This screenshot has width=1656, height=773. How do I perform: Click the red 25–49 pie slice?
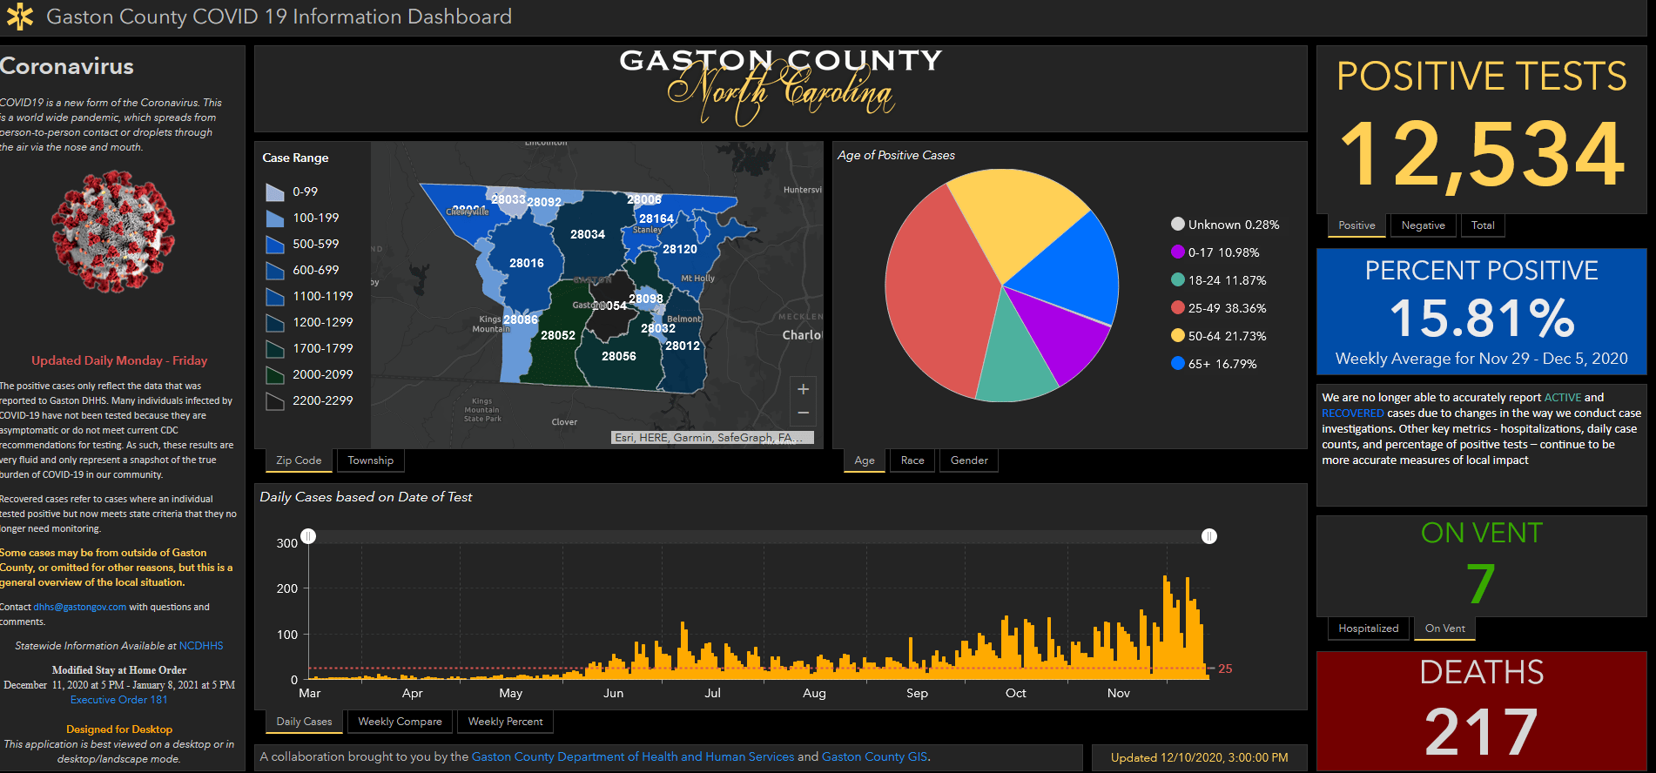(936, 292)
